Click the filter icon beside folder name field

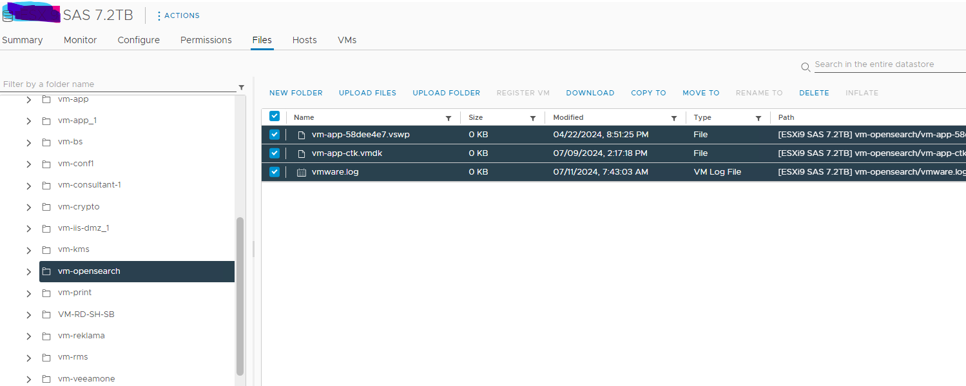(x=241, y=86)
